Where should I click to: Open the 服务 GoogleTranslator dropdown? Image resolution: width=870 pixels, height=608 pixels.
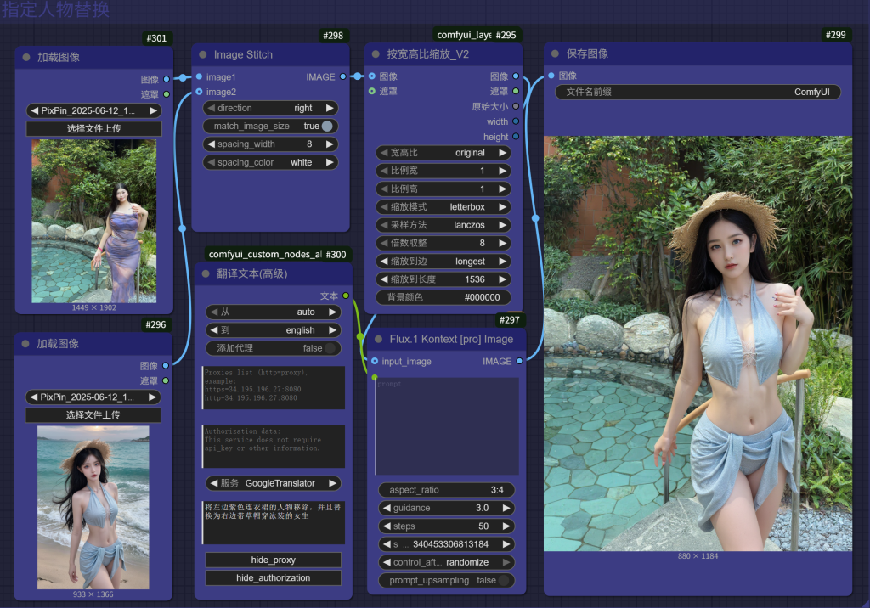point(273,483)
